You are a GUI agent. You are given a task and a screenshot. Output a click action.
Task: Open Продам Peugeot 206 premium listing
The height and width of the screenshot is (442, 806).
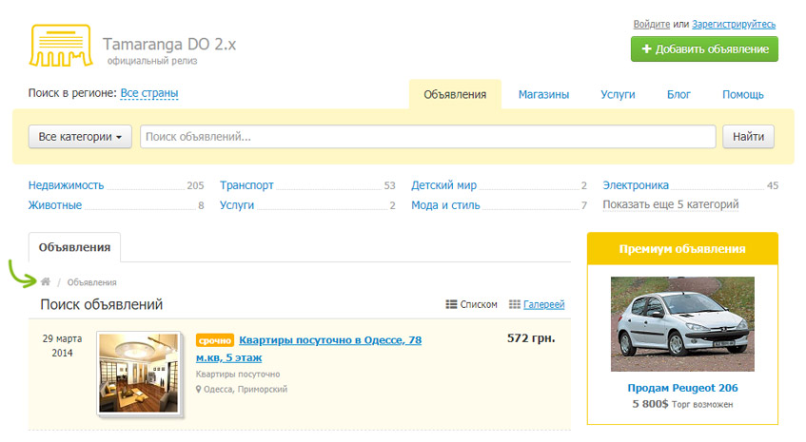pyautogui.click(x=682, y=388)
